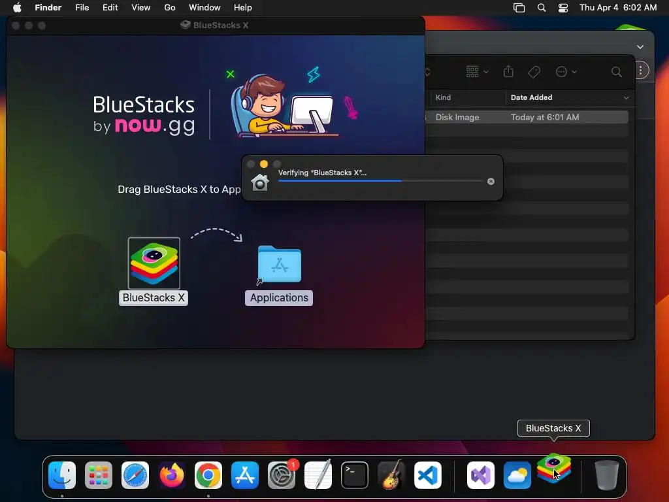This screenshot has width=669, height=502.
Task: Select the Disk Image row in Finder
Action: [527, 118]
